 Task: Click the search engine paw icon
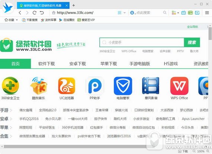[x=132, y=13]
